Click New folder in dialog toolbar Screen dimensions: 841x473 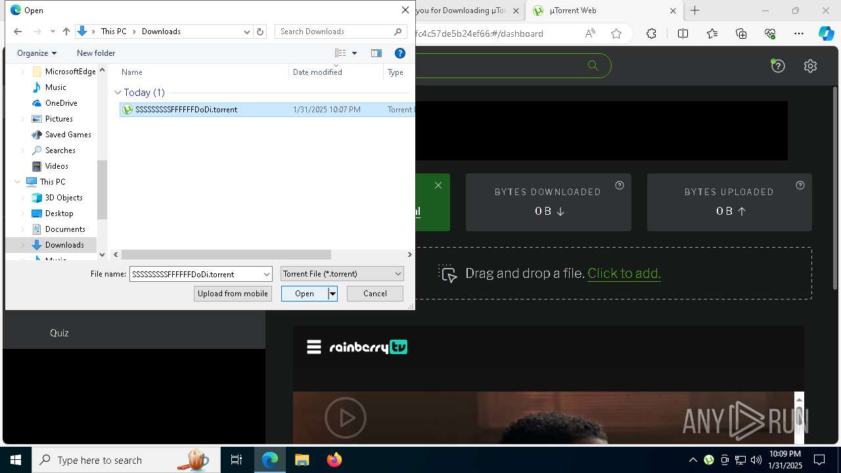click(96, 53)
